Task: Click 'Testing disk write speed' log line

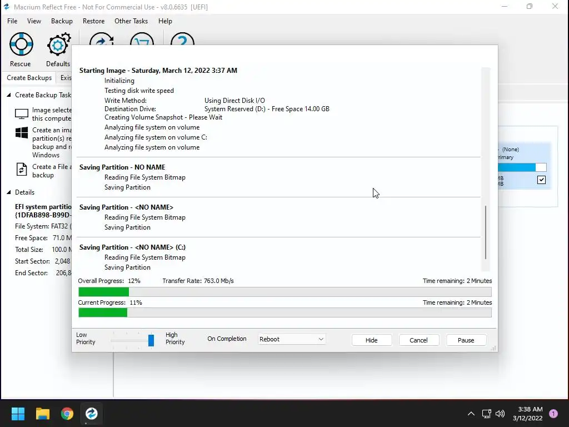Action: [x=139, y=91]
